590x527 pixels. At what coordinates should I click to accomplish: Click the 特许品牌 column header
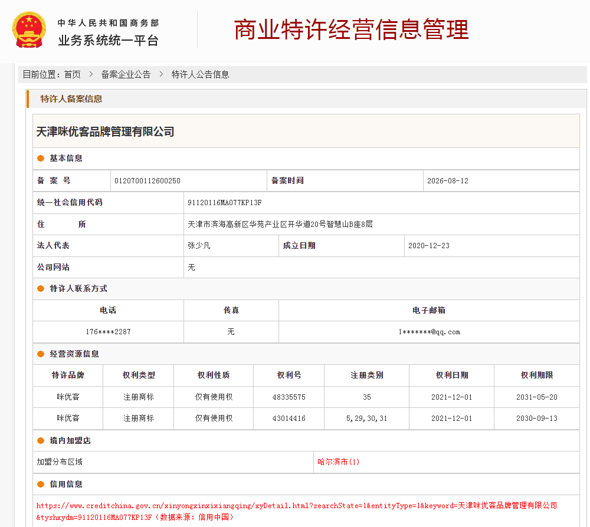click(x=68, y=375)
